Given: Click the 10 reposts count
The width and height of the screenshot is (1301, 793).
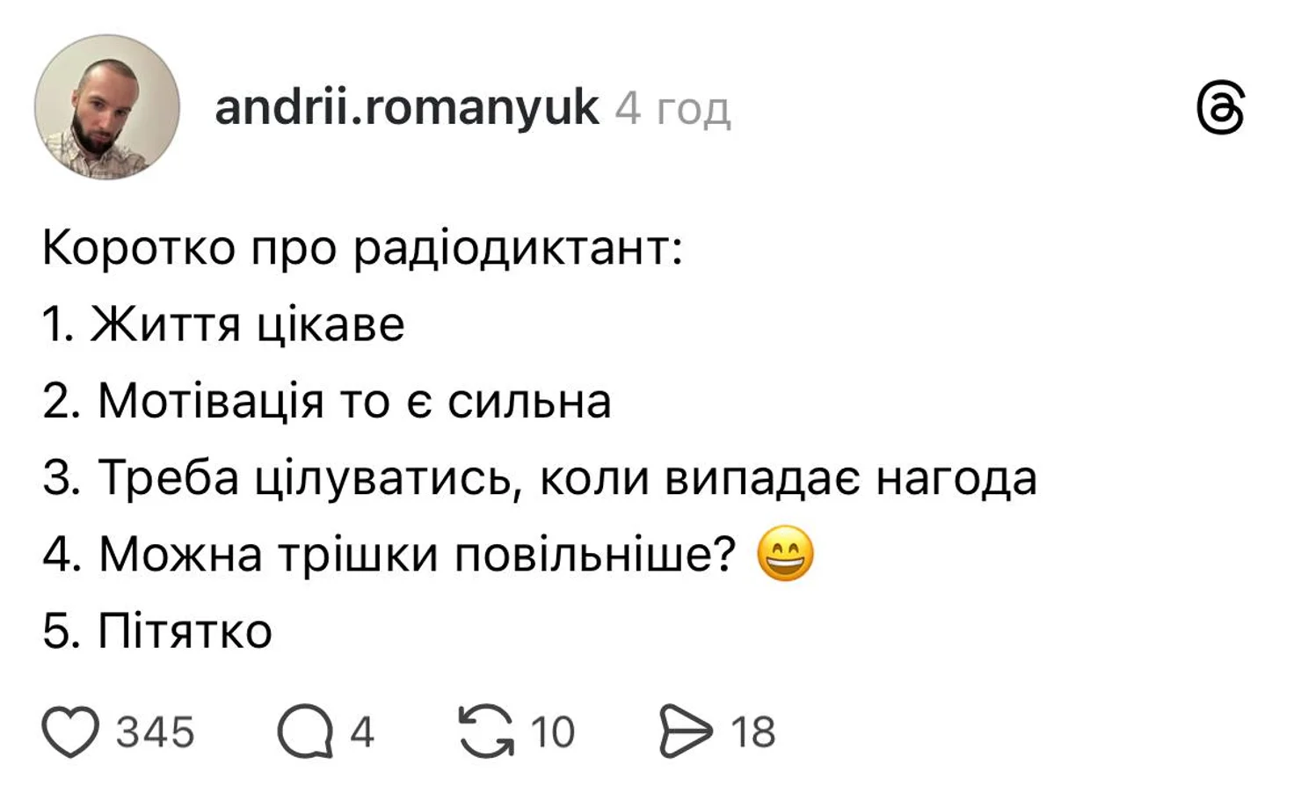Looking at the screenshot, I should [553, 732].
